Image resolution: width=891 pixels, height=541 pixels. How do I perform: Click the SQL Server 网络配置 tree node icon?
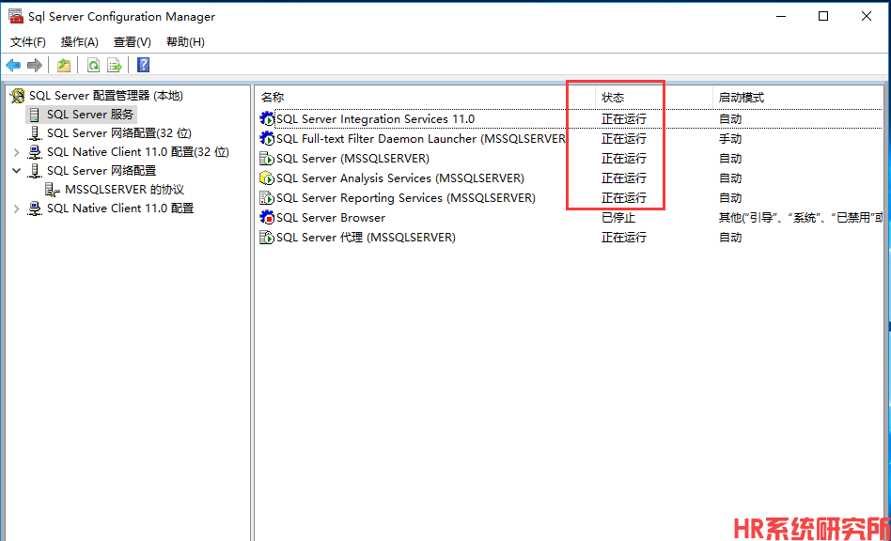[x=35, y=171]
